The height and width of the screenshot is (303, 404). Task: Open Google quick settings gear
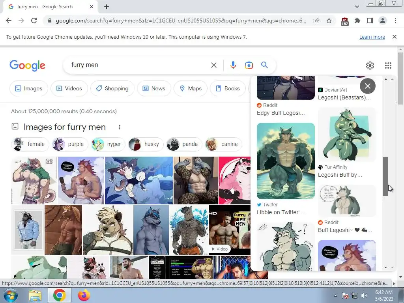[370, 65]
